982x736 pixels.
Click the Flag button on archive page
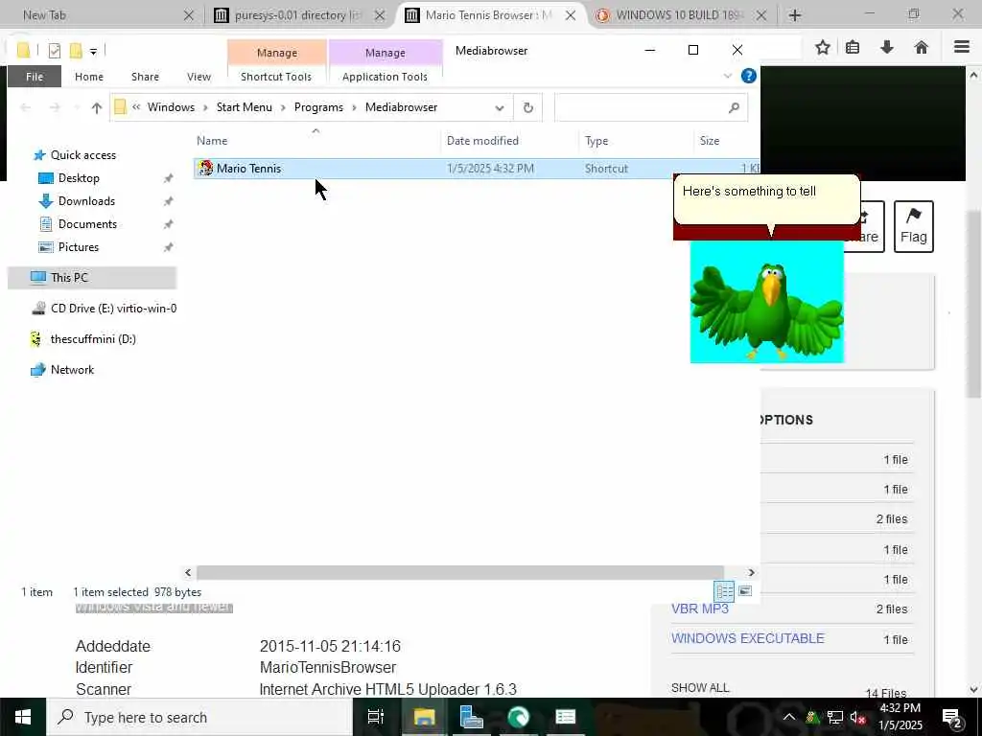point(914,226)
